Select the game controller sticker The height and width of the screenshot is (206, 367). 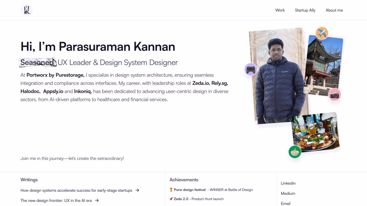tap(251, 69)
